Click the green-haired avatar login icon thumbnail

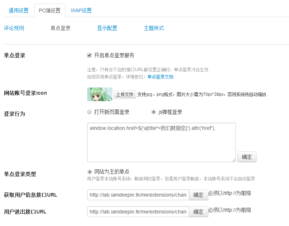[x=100, y=94]
